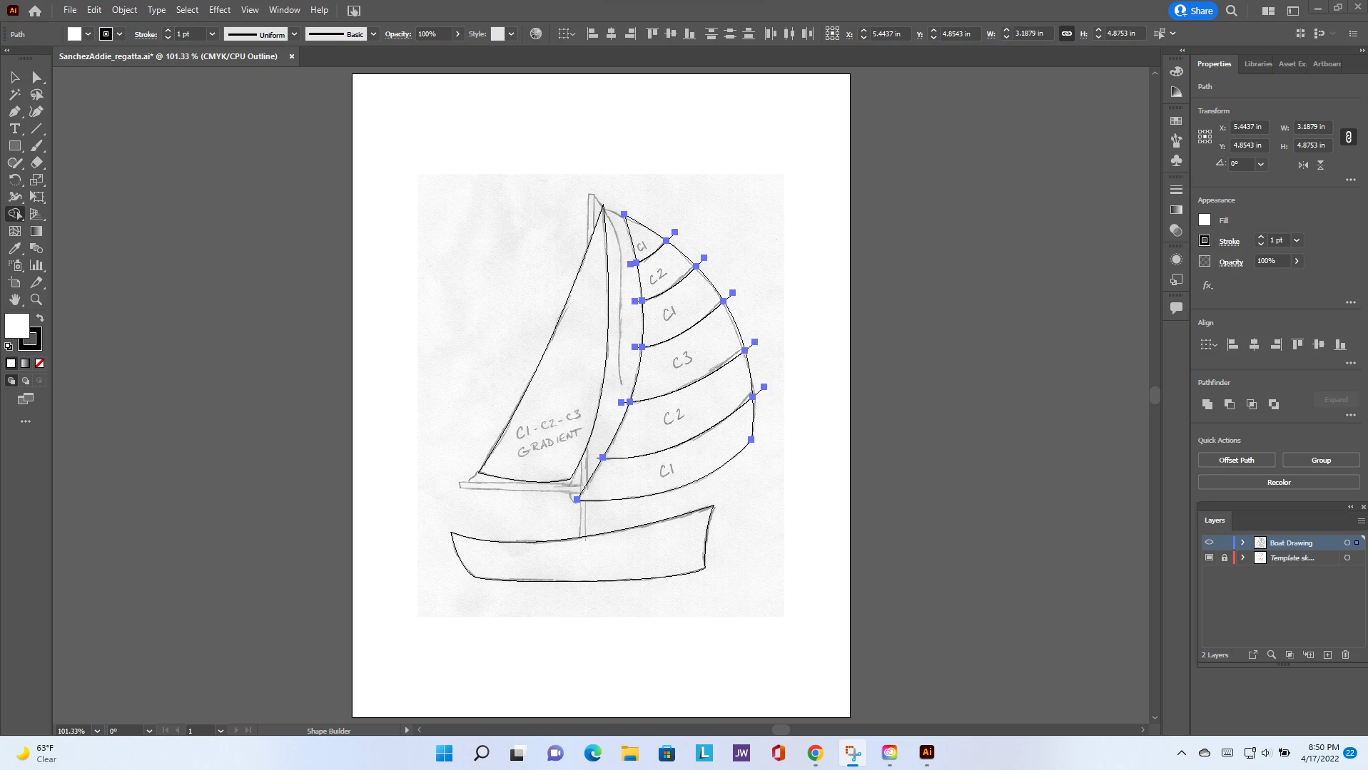Click the Share button
Screen dimensions: 1368x770
point(1193,11)
